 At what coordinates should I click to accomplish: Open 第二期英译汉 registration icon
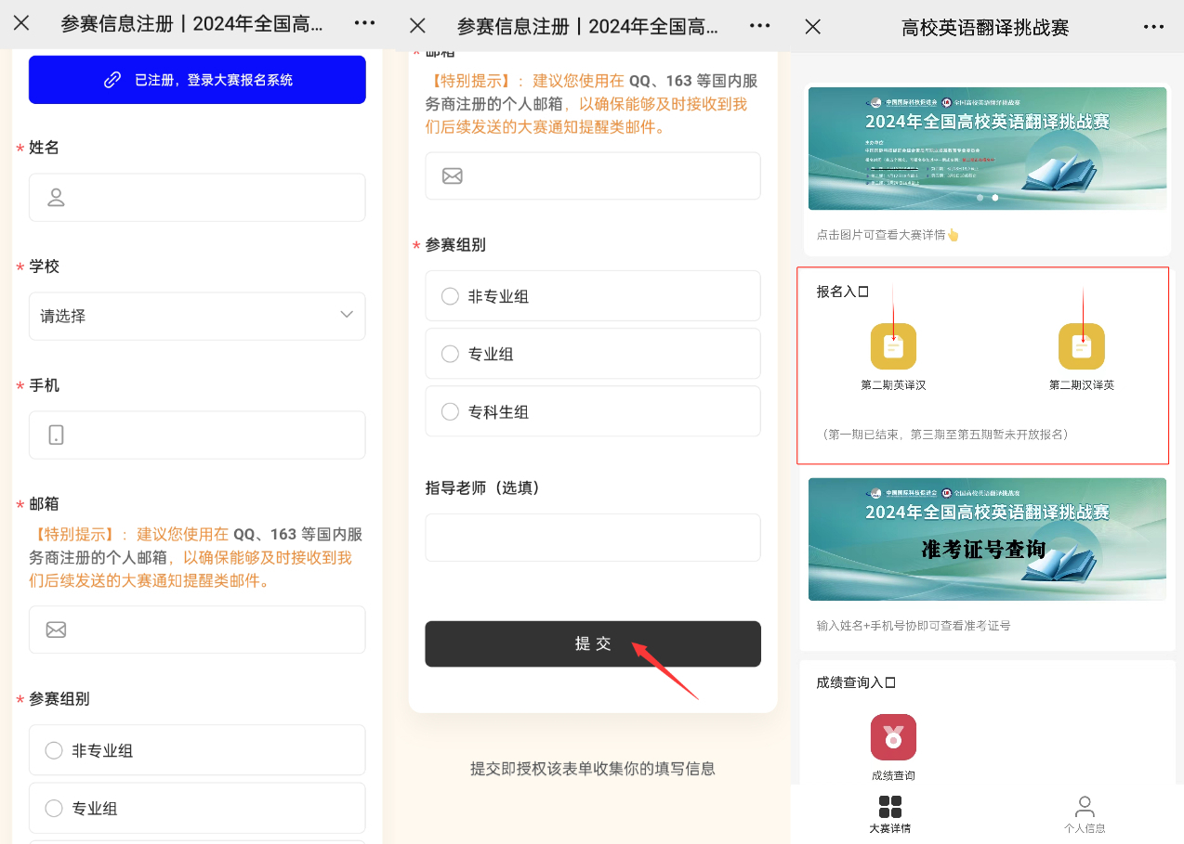[x=893, y=346]
